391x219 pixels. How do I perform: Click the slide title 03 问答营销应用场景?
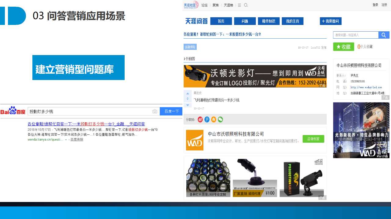point(79,16)
